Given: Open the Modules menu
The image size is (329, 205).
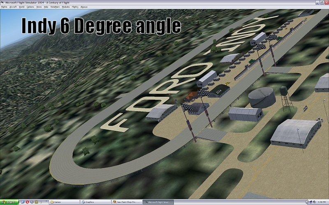Looking at the screenshot, I should [x=66, y=7].
